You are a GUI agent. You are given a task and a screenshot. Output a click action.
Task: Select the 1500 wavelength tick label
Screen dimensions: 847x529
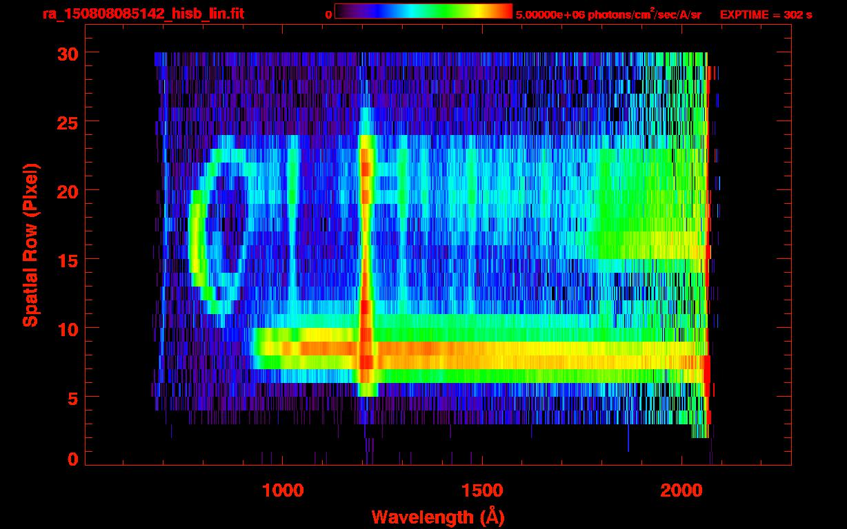pyautogui.click(x=482, y=490)
